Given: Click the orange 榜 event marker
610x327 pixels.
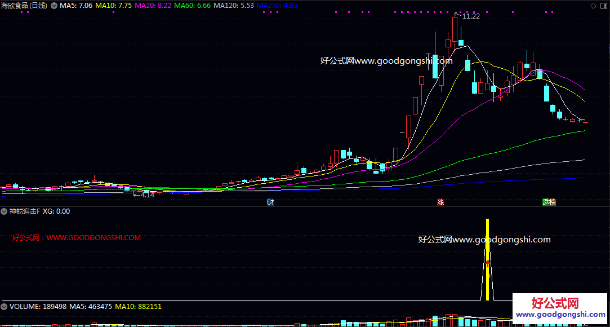Looking at the screenshot, I should (553, 202).
